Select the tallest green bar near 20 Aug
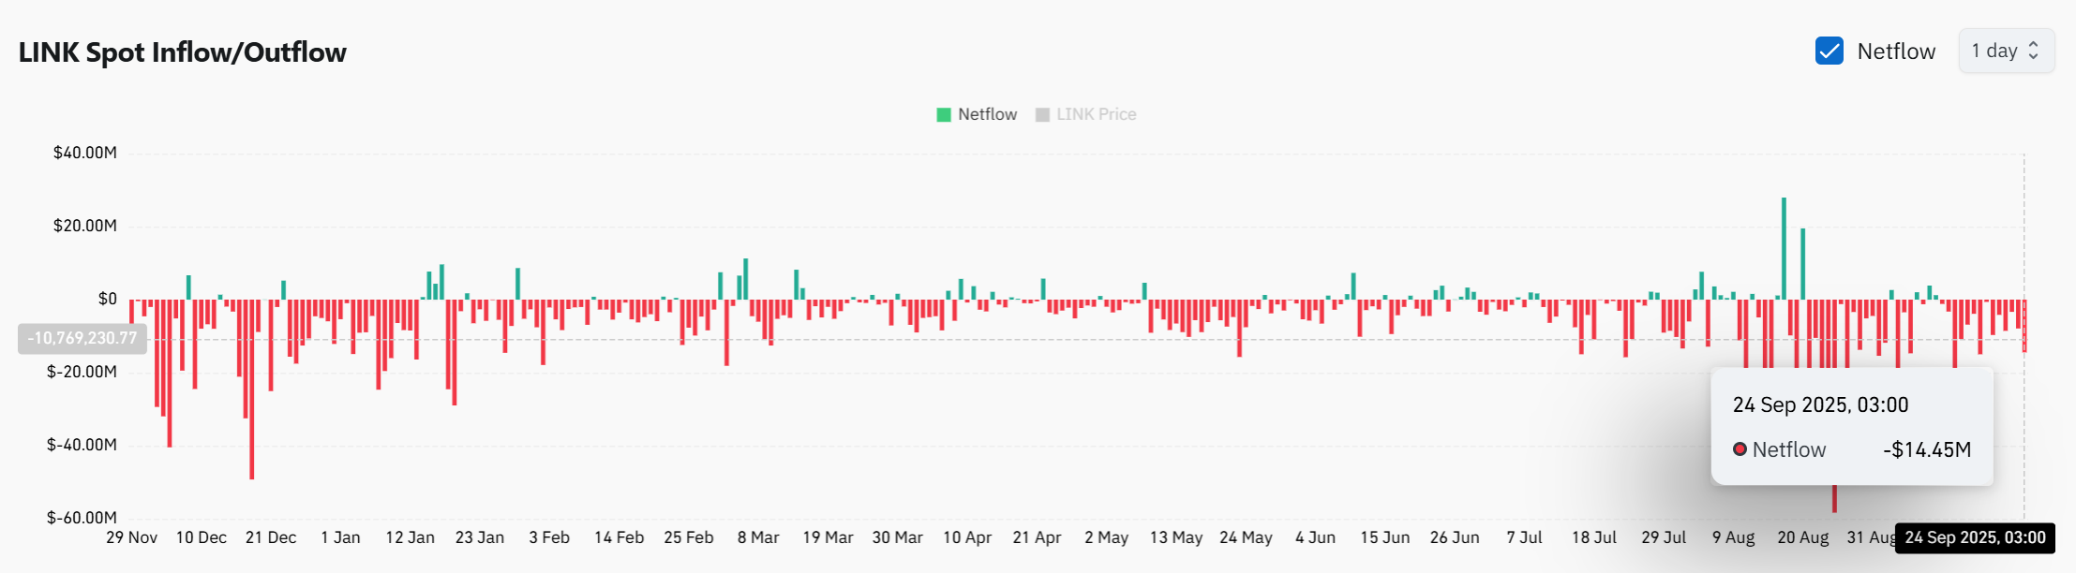Image resolution: width=2076 pixels, height=573 pixels. [1784, 248]
